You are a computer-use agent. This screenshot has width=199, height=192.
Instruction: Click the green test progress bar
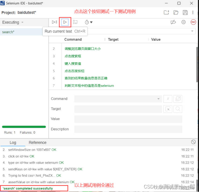[24, 127]
